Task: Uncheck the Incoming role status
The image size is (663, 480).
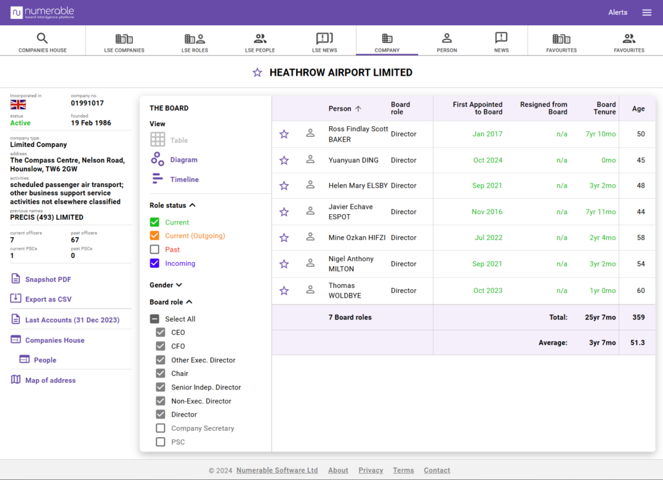Action: pyautogui.click(x=155, y=263)
